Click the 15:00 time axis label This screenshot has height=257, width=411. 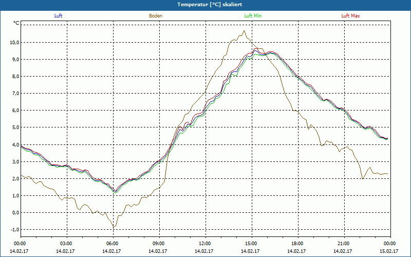pyautogui.click(x=252, y=244)
